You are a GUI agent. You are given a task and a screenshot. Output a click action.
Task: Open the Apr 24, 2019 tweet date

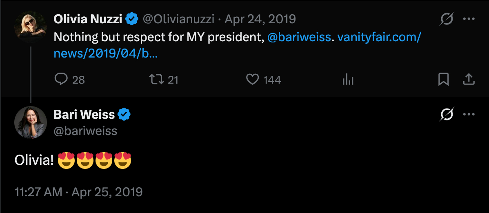coord(260,19)
